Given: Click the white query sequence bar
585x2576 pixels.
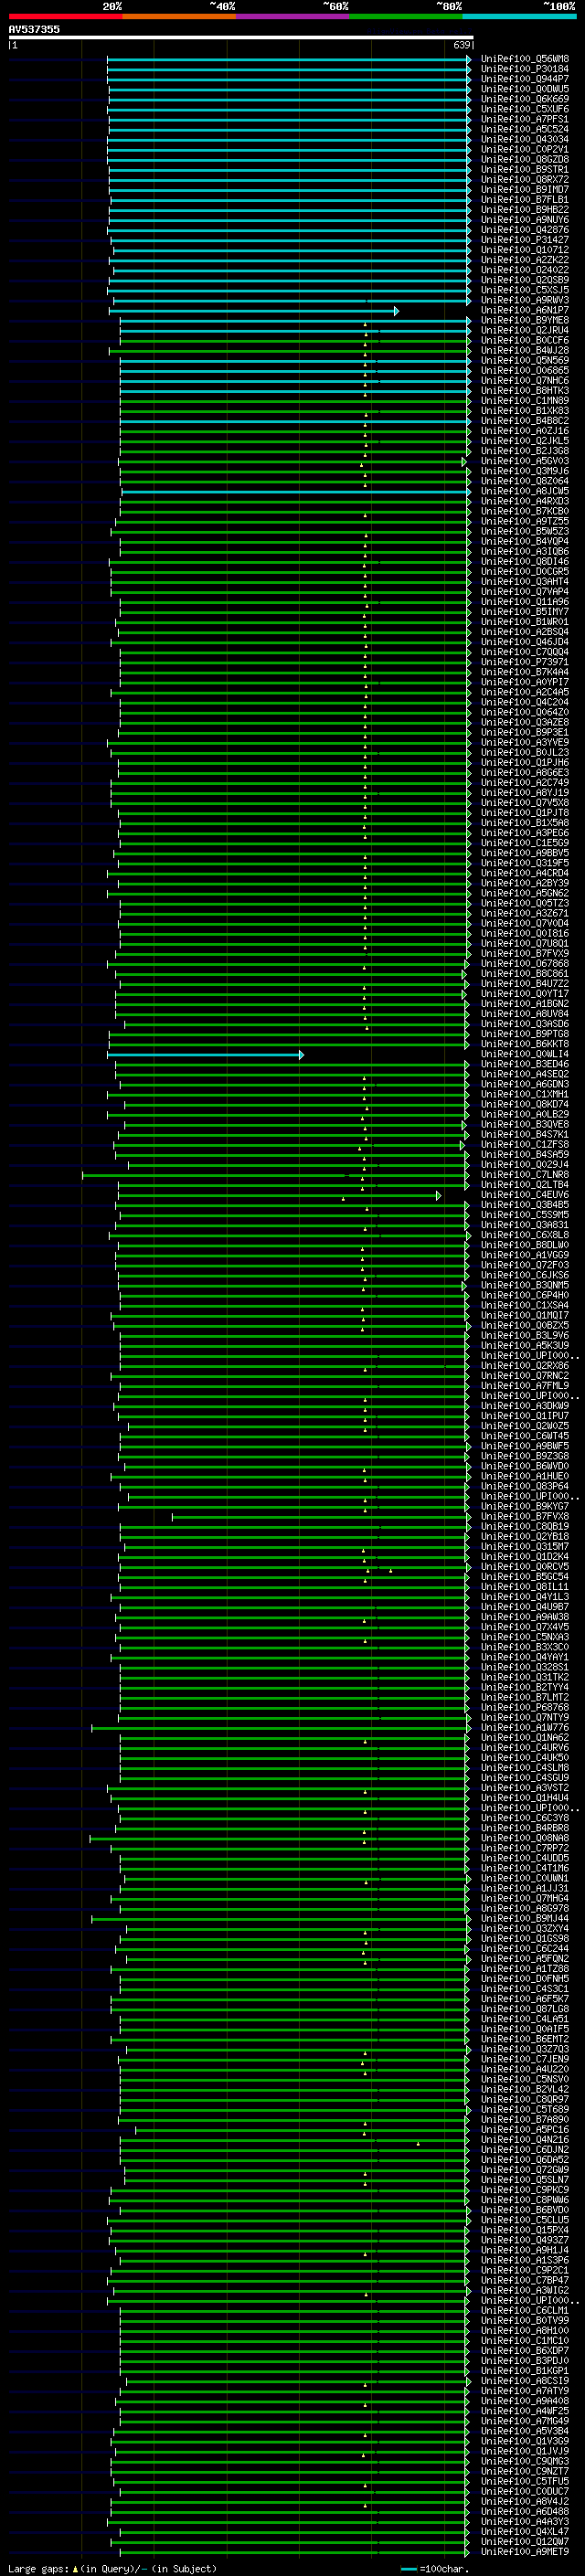Looking at the screenshot, I should click(241, 37).
